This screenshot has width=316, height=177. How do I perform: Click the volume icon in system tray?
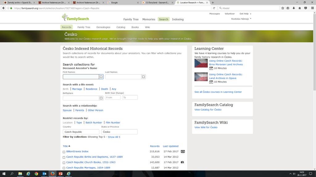point(294,174)
